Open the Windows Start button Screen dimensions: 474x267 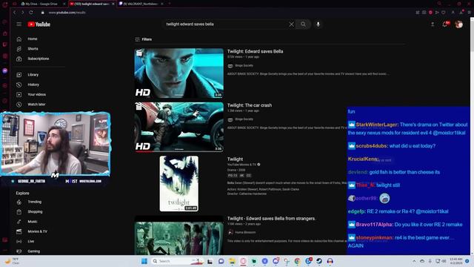coord(144,261)
